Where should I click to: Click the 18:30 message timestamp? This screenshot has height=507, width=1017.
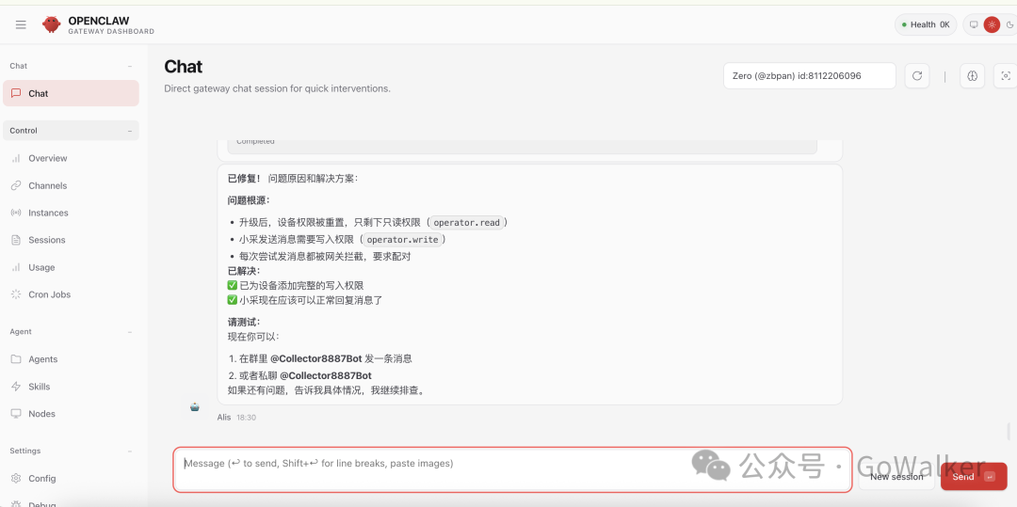[x=246, y=418]
